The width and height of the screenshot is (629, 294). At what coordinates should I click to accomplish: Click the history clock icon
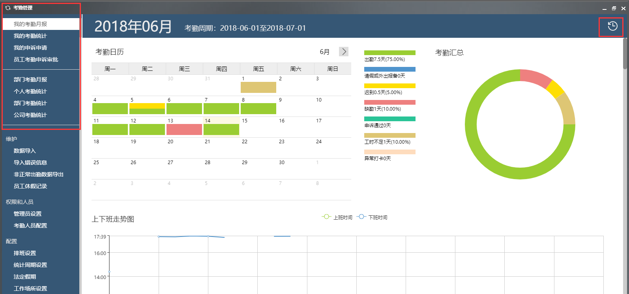[612, 26]
